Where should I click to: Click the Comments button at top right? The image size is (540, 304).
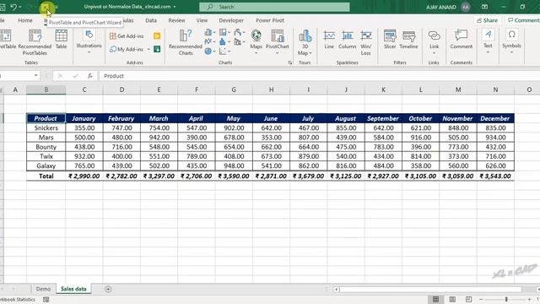523,20
